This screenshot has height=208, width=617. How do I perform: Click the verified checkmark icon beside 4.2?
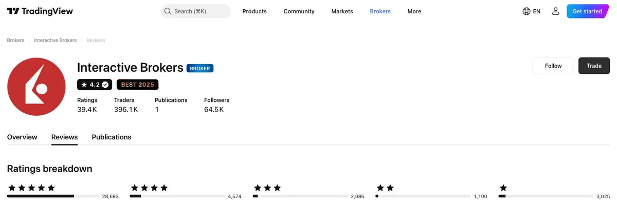pos(105,85)
